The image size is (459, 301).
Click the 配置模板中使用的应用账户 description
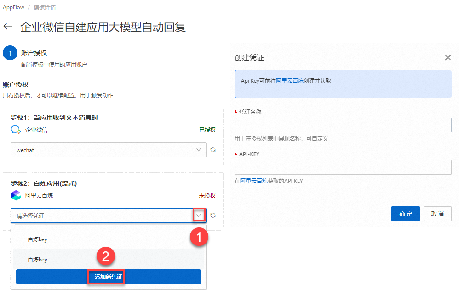(54, 65)
